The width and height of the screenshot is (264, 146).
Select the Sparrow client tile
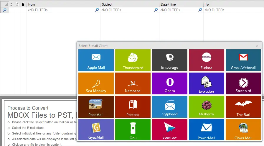coord(169,130)
